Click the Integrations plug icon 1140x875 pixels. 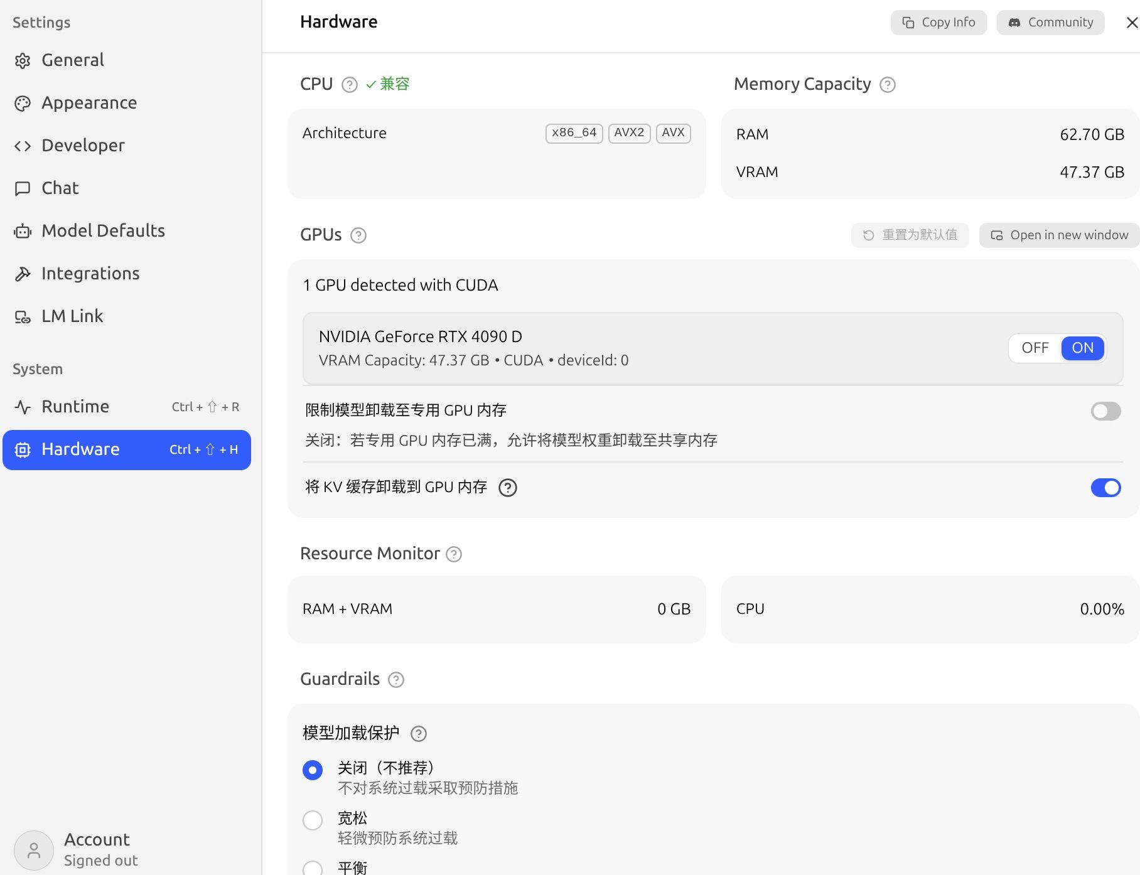tap(23, 274)
